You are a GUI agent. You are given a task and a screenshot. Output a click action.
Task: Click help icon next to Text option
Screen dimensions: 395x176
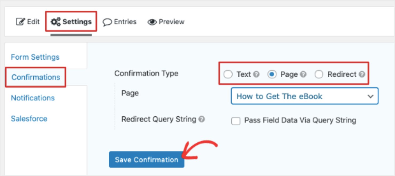pyautogui.click(x=256, y=75)
